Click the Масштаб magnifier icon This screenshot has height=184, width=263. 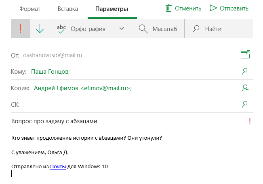pos(143,29)
